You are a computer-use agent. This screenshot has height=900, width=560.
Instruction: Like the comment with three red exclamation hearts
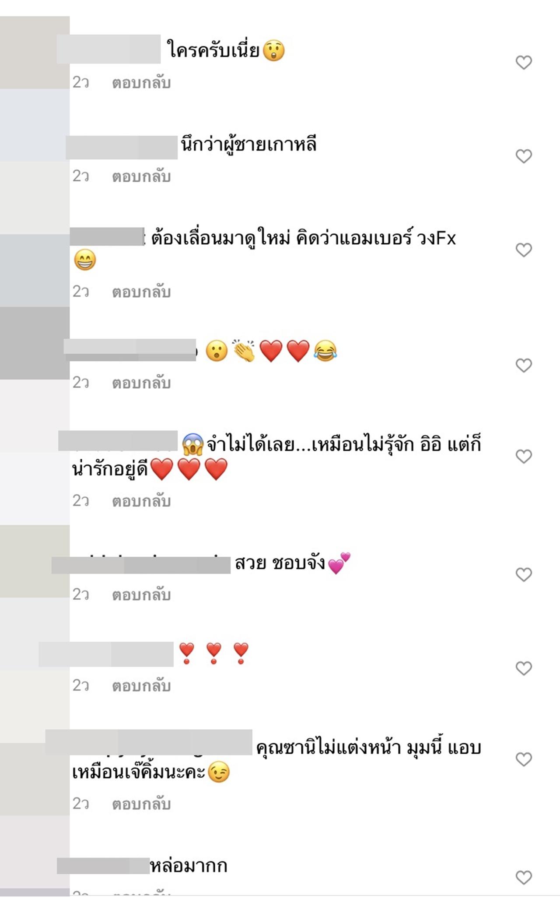pos(524,668)
